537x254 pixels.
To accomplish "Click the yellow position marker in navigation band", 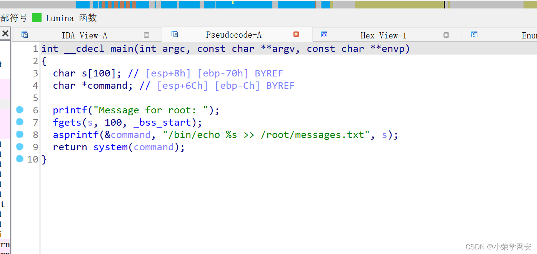I will point(233,3).
